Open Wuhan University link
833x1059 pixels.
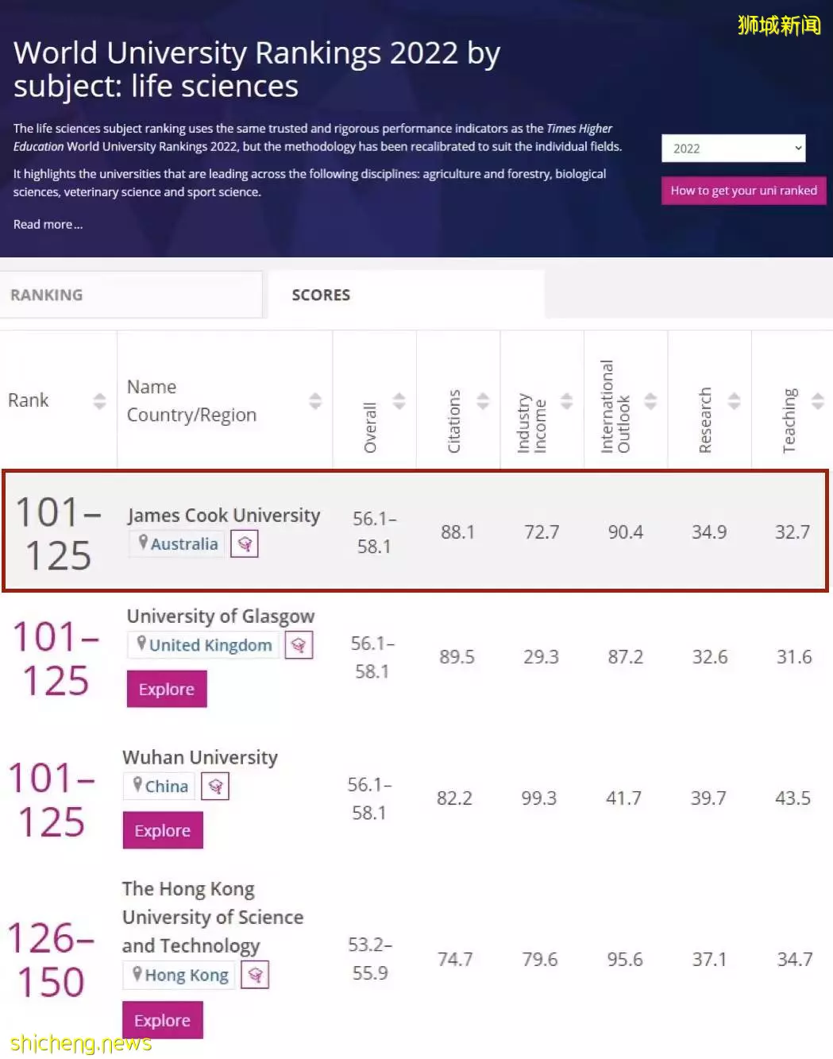[x=200, y=758]
